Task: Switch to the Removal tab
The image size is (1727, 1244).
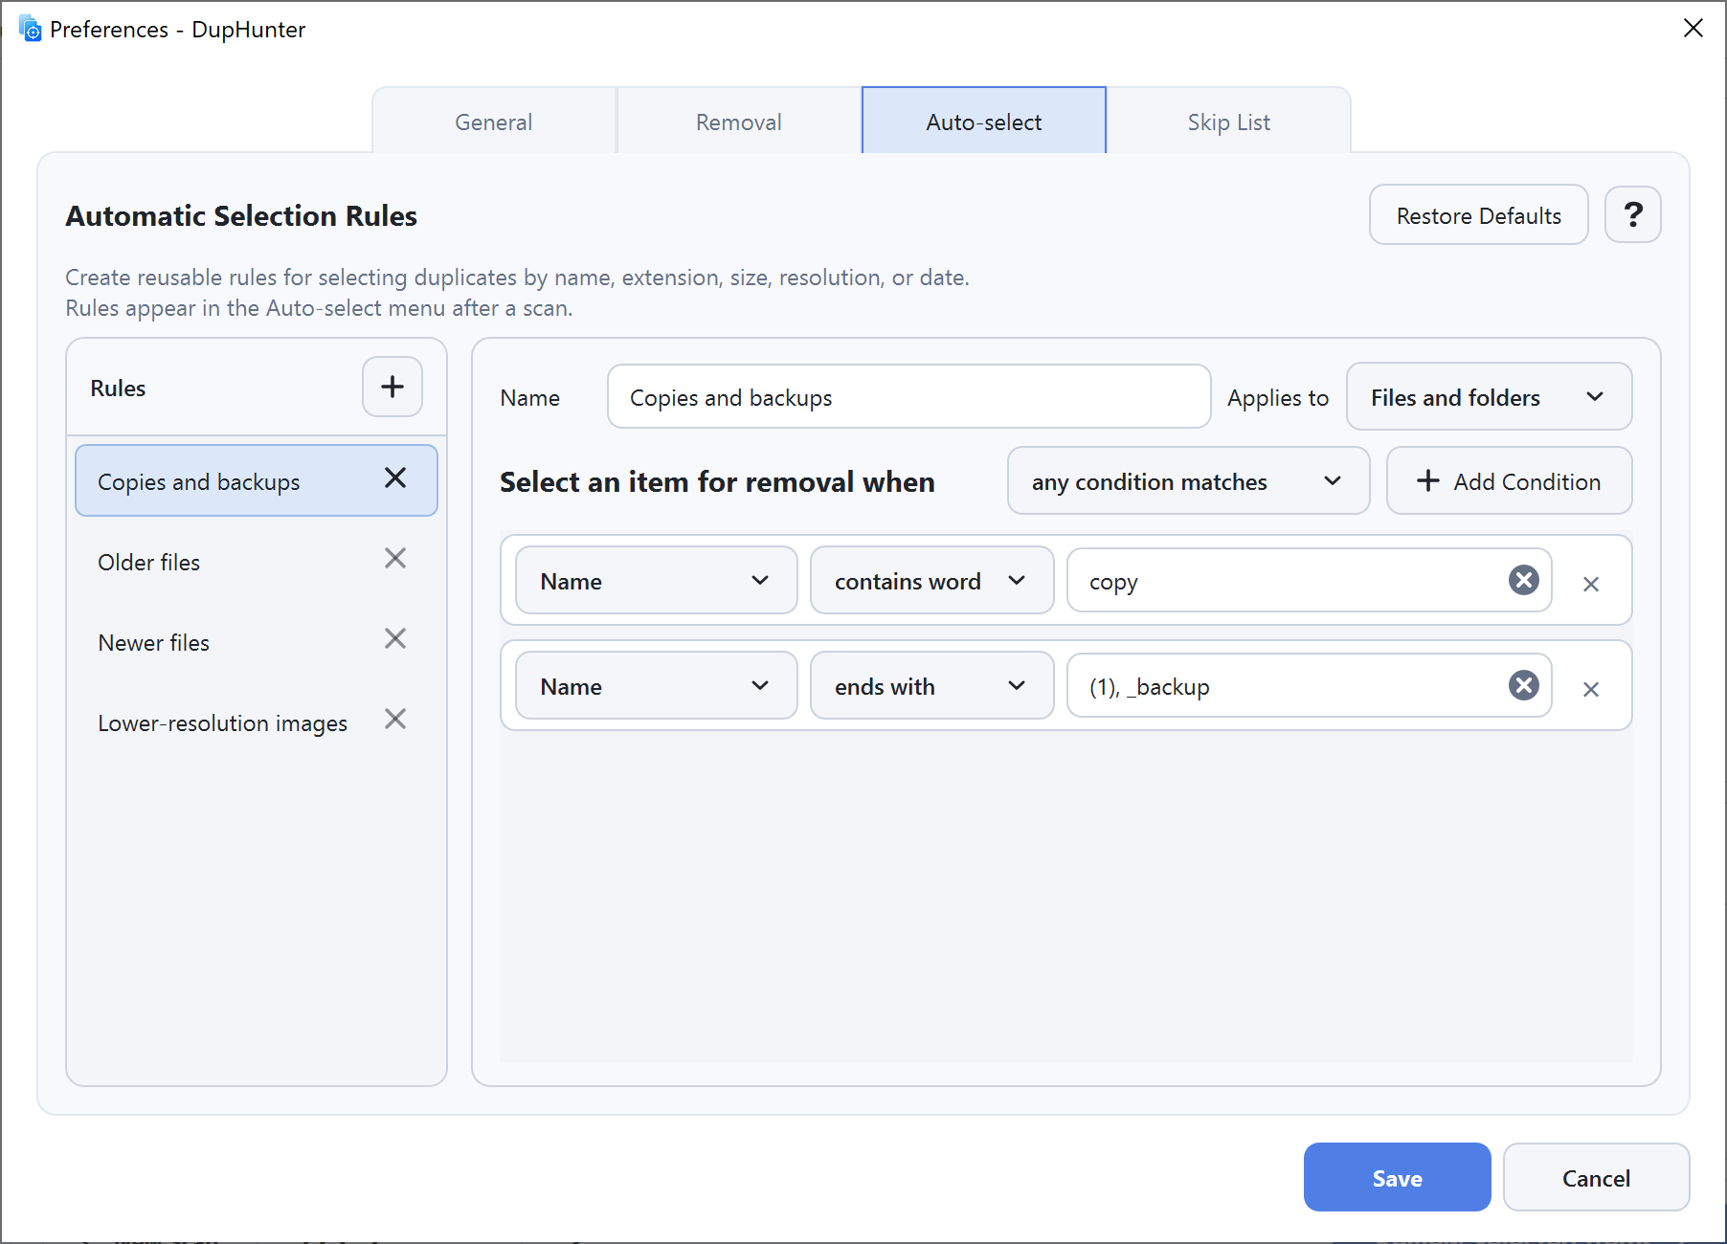Action: pyautogui.click(x=739, y=122)
